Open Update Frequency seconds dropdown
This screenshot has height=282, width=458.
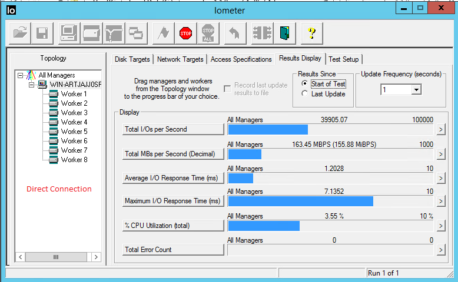[416, 89]
